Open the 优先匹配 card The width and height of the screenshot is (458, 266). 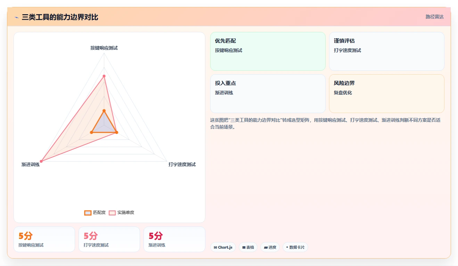(268, 51)
